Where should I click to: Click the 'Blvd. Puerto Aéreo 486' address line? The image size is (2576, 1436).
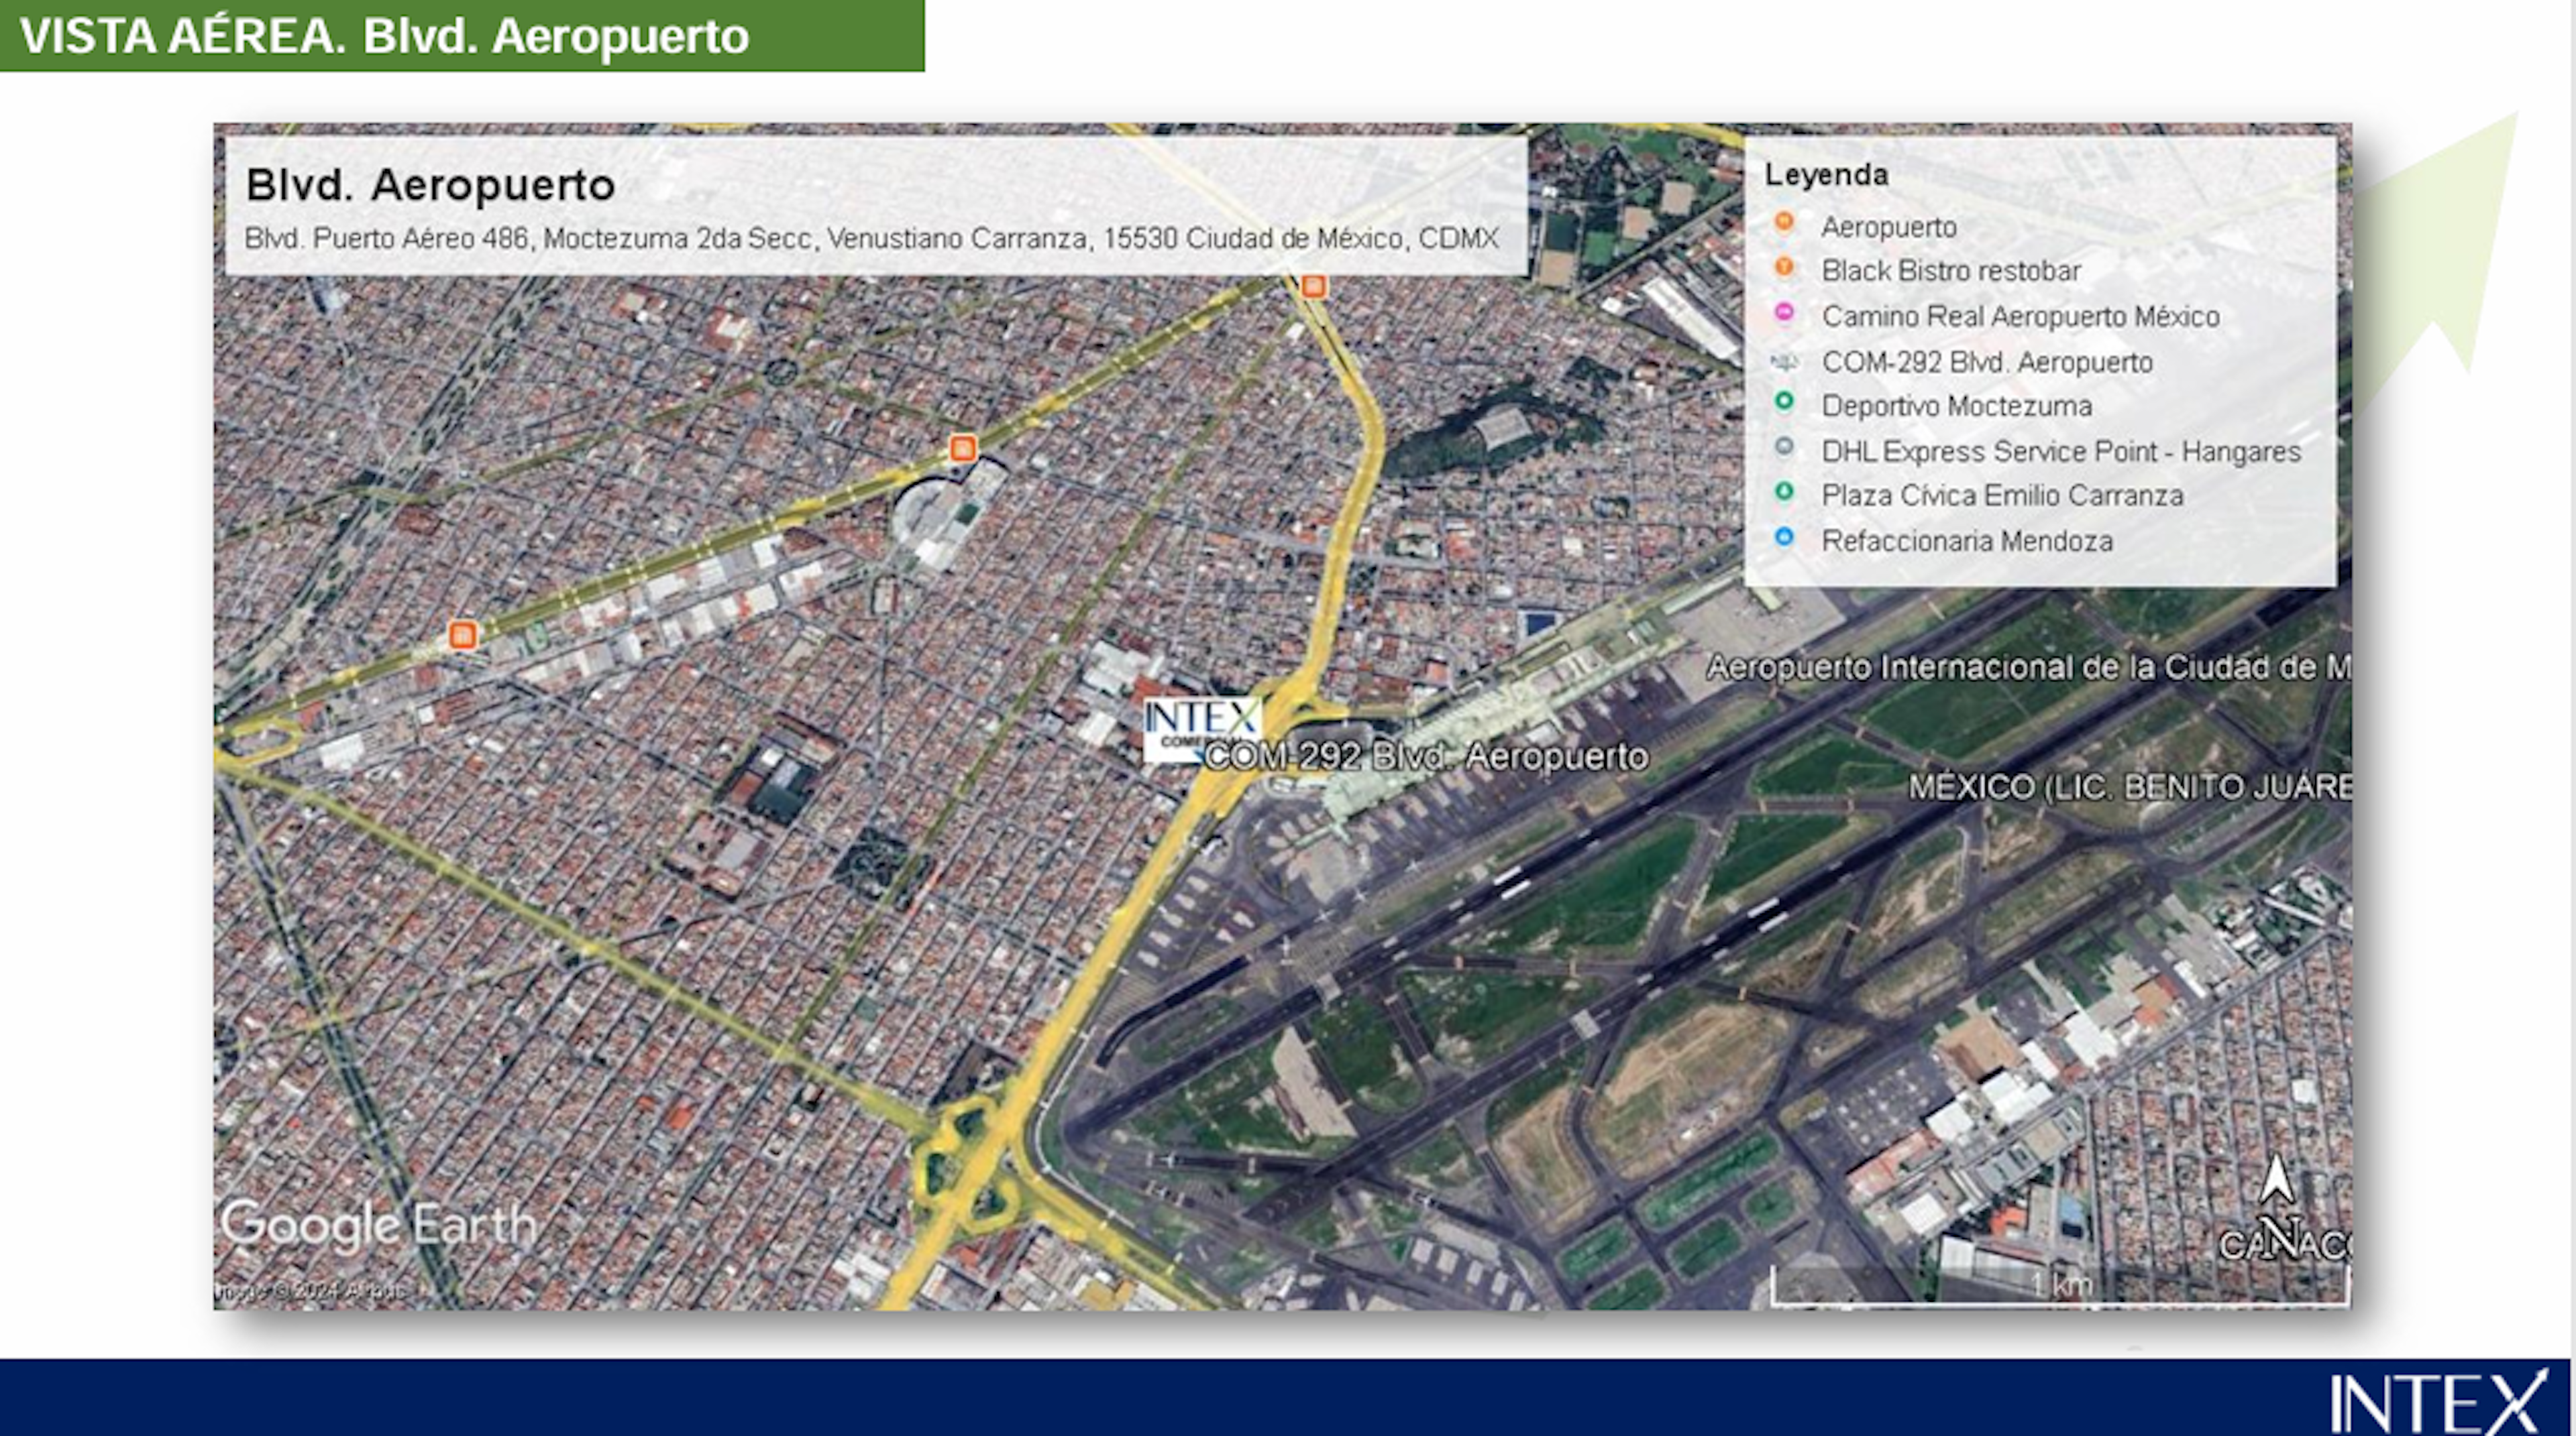(871, 239)
